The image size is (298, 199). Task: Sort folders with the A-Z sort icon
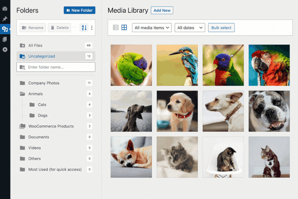(84, 28)
